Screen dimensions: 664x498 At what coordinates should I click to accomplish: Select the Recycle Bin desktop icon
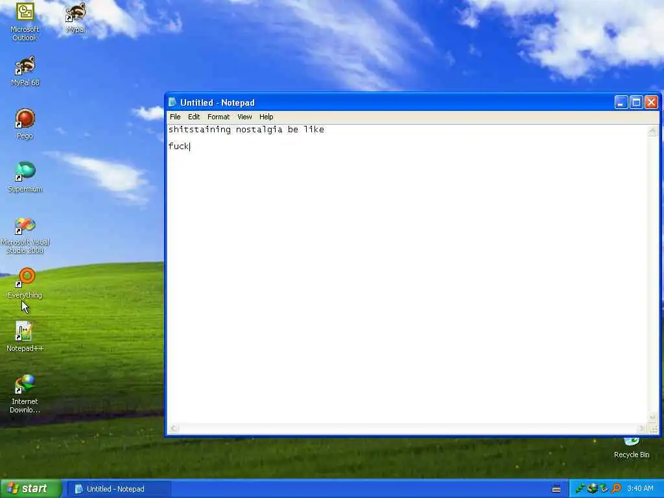coord(632,449)
